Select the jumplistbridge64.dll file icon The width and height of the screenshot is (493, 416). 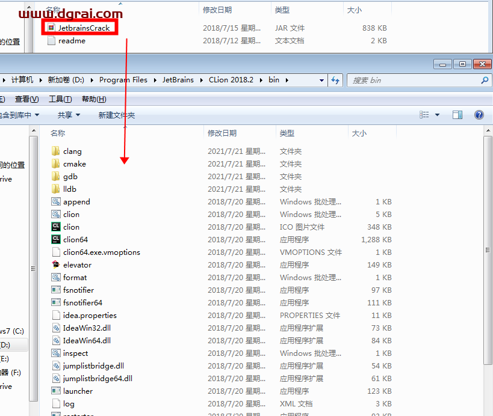(x=56, y=378)
